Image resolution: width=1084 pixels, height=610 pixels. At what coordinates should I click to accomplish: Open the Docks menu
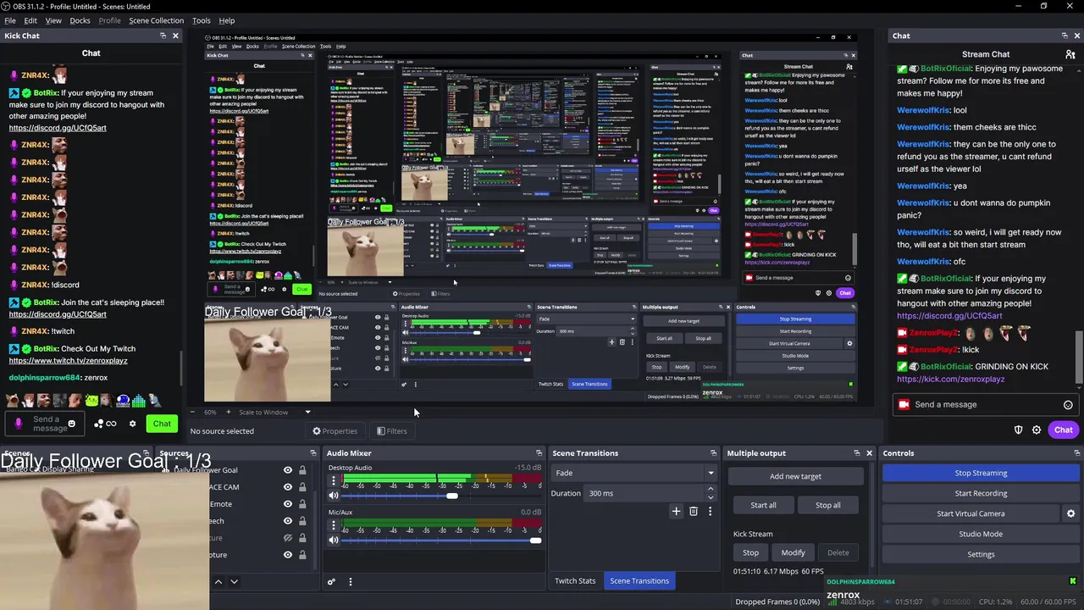[x=80, y=20]
